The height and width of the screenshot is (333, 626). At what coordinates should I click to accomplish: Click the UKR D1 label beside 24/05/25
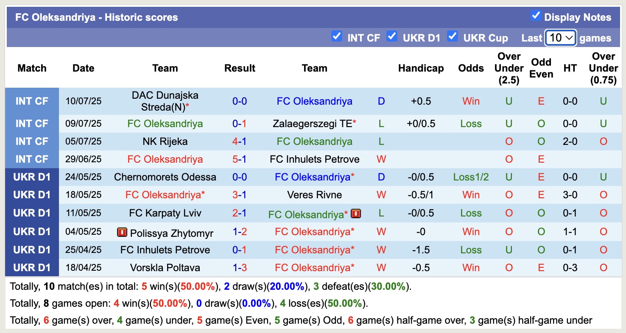coord(32,177)
